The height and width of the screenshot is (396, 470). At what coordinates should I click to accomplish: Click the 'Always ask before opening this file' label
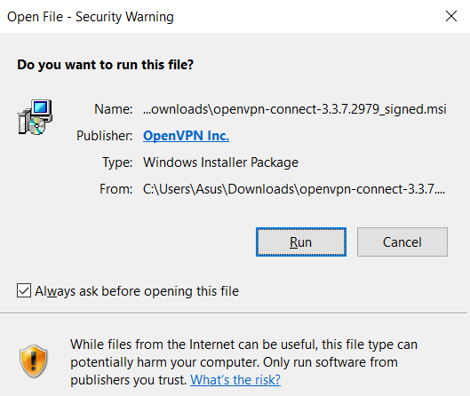(x=137, y=291)
